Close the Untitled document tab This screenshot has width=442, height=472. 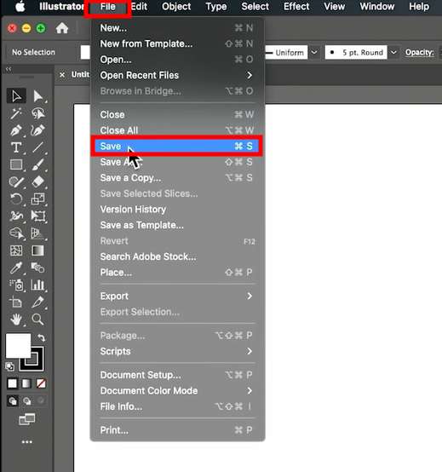[x=62, y=75]
